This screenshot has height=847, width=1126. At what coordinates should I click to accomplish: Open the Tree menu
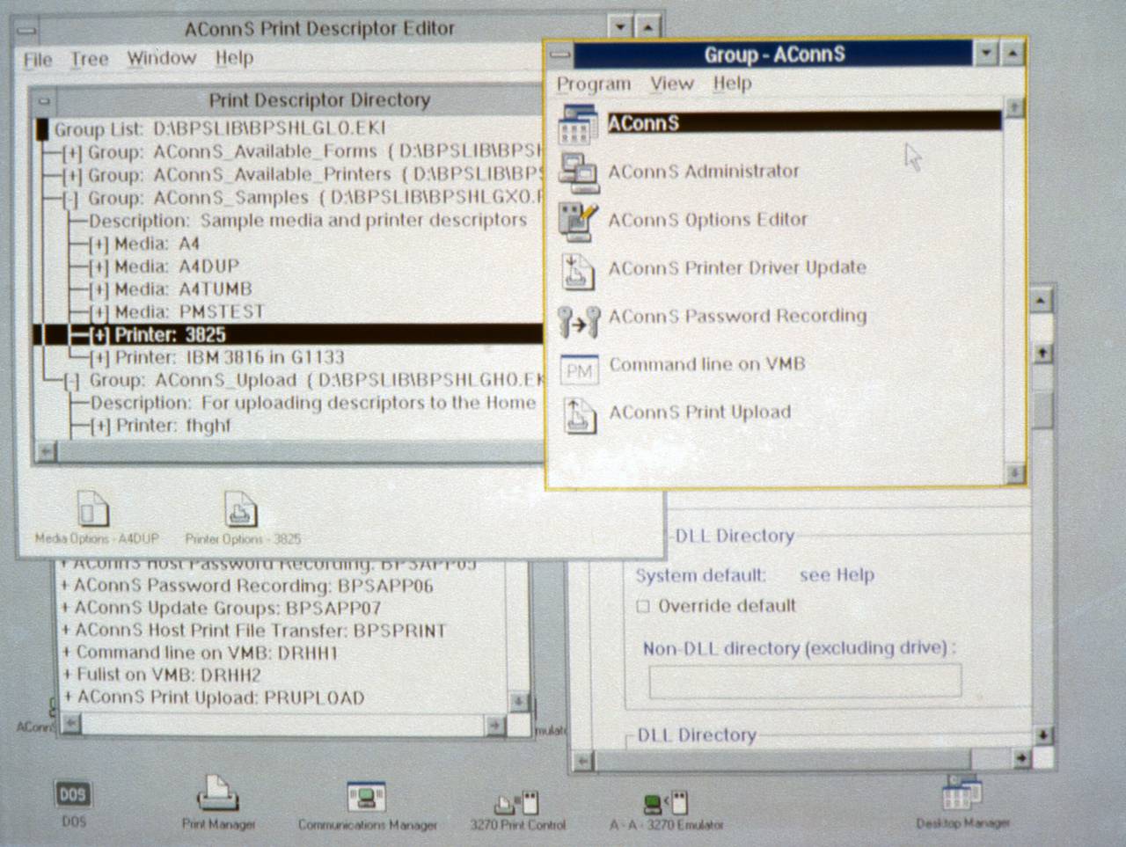click(89, 59)
